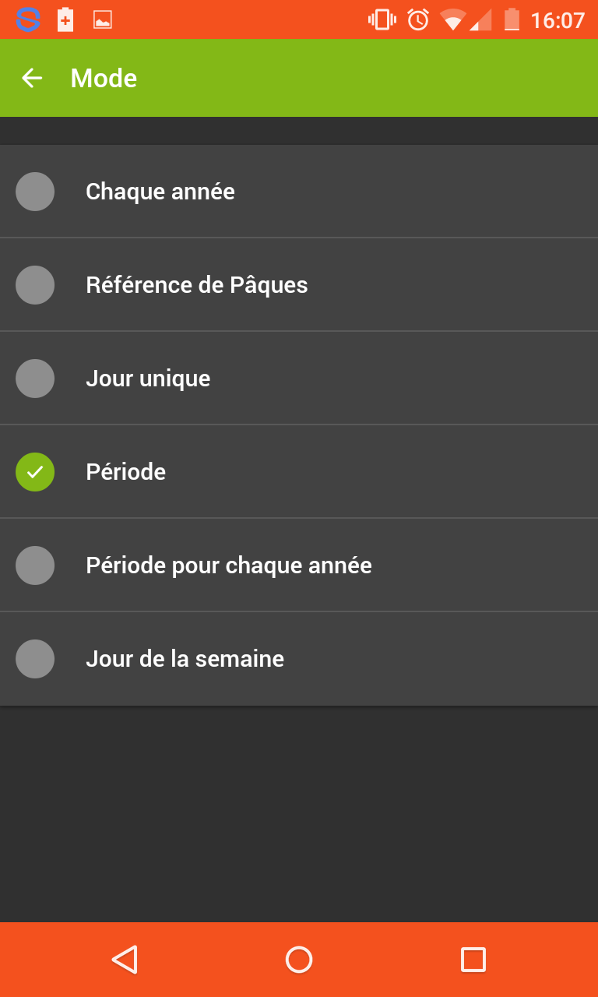Tap Période pour chaque année text
This screenshot has height=997, width=598.
click(x=228, y=565)
